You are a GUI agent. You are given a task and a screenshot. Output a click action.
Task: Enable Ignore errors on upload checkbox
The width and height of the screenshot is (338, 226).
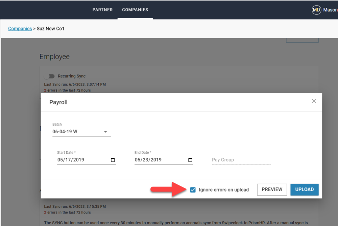[x=193, y=190]
